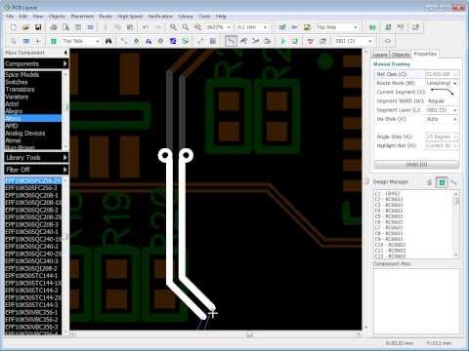This screenshot has height=351, width=469.
Task: Click the Print icon in toolbar
Action: pyautogui.click(x=54, y=27)
